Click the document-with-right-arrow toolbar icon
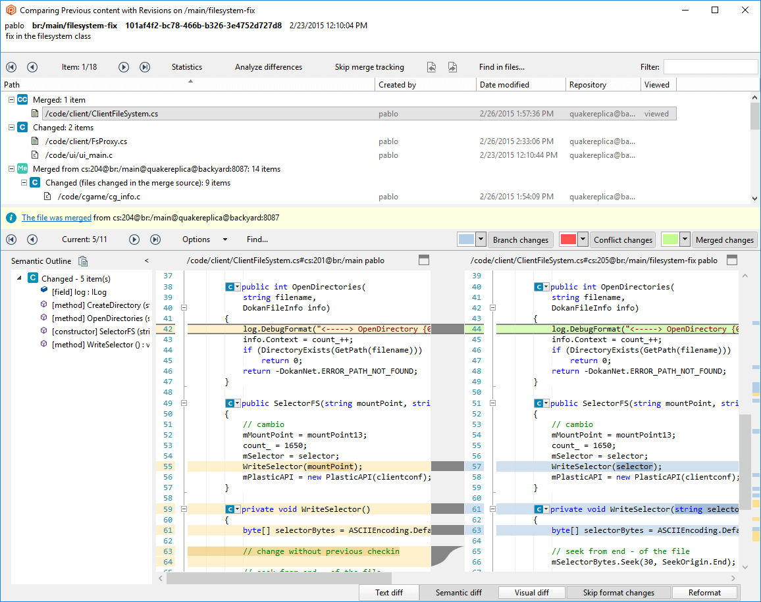761x602 pixels. click(x=452, y=67)
